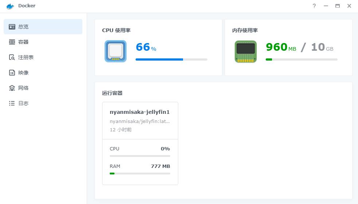Viewport: 358px width, 204px height.
Task: Click the 映像 image icon
Action: (12, 73)
